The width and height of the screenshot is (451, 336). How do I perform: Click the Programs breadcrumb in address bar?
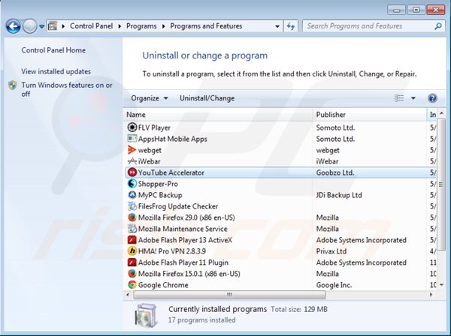pos(142,26)
